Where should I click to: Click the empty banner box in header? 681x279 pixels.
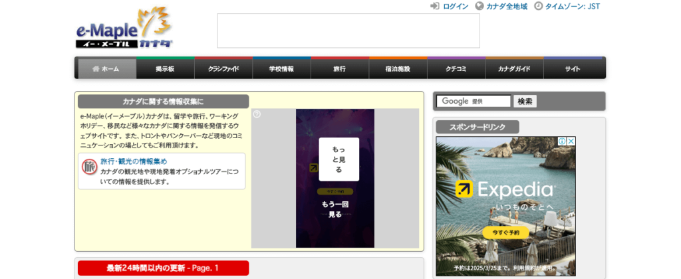(348, 31)
